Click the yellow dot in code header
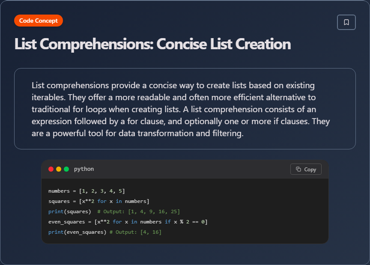 coord(59,169)
